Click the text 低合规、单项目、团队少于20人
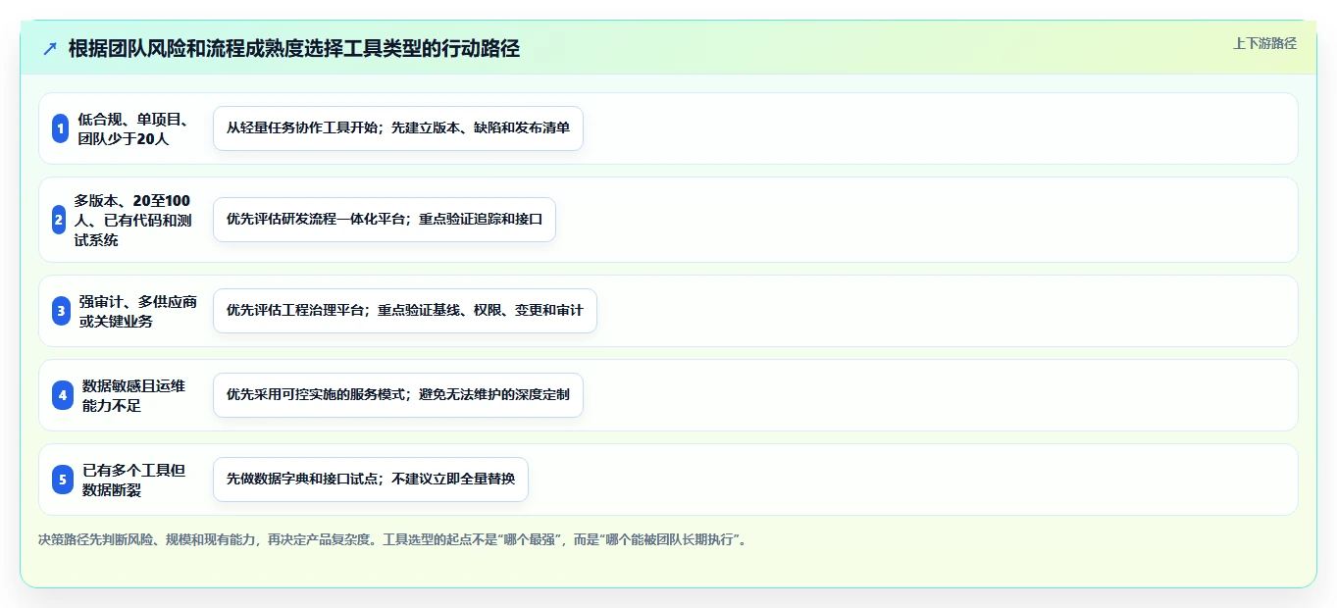 point(133,128)
